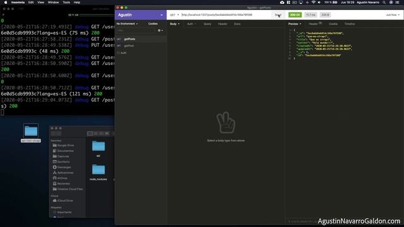This screenshot has height=227, width=404.
Task: Click the Wi-Fi menu bar icon
Action: click(313, 3)
